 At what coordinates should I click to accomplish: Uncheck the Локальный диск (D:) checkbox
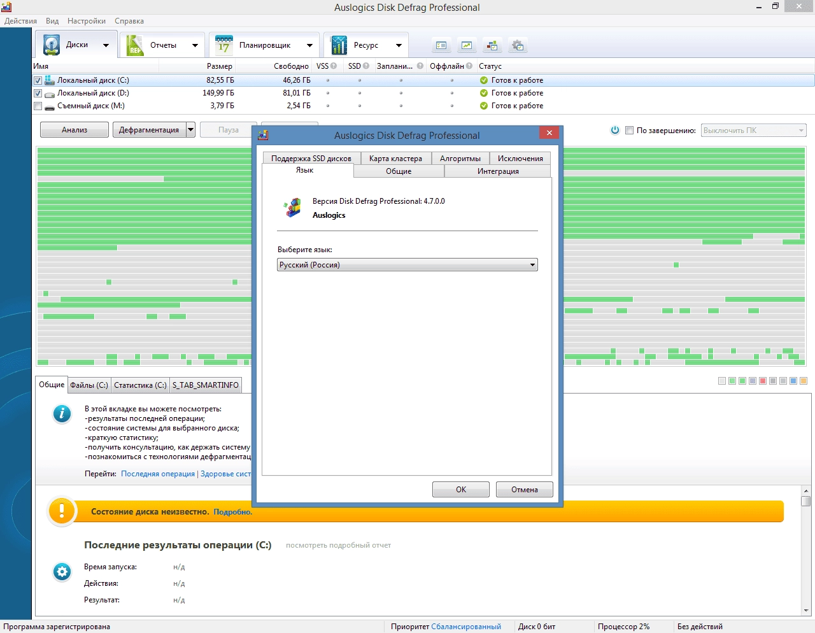click(x=38, y=93)
